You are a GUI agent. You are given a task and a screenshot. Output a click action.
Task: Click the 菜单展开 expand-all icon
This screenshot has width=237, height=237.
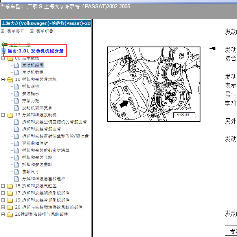3,31
